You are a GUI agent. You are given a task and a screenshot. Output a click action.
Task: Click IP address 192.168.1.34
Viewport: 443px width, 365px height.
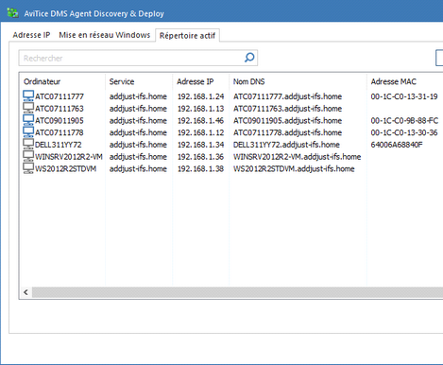click(200, 145)
